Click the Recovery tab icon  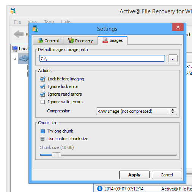[71, 40]
